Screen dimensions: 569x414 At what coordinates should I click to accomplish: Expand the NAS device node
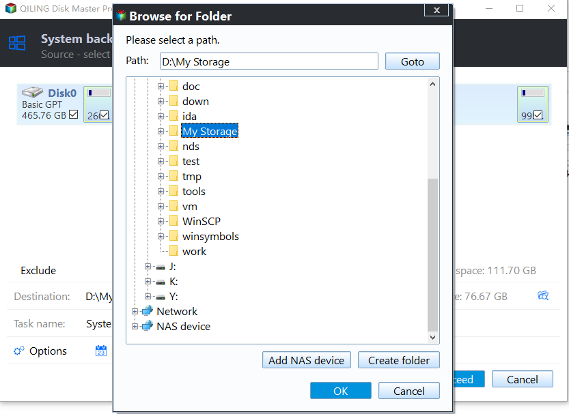coord(135,327)
